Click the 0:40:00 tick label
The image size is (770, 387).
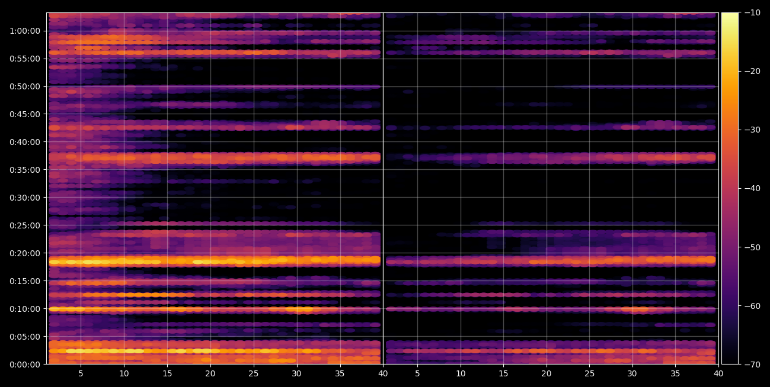[x=24, y=141]
